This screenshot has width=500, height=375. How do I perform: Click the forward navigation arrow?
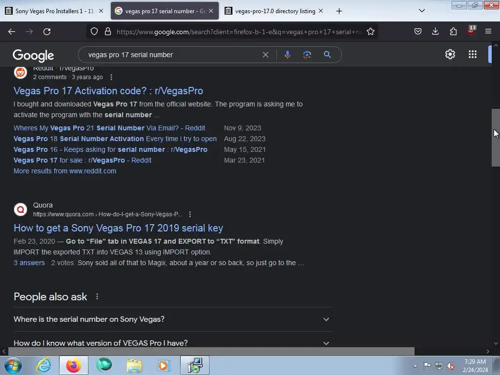(x=29, y=32)
